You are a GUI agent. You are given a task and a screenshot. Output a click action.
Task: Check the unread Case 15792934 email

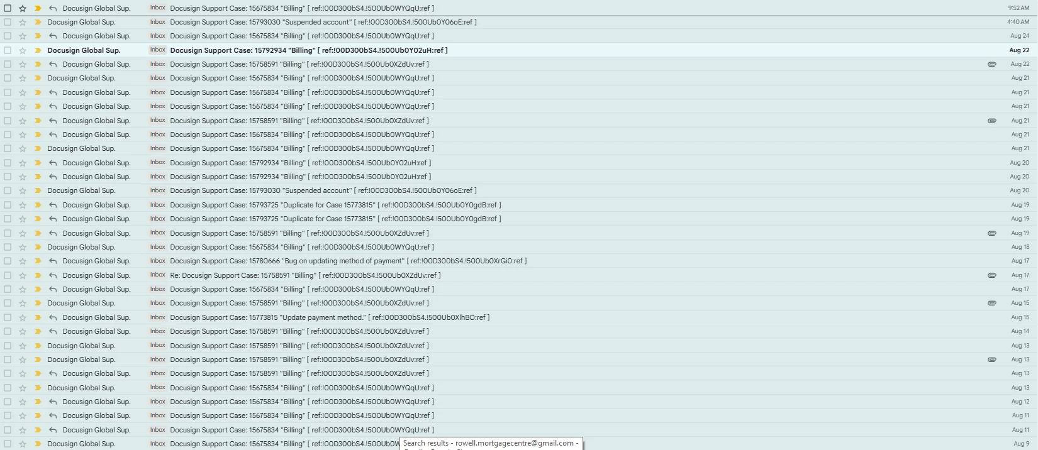pos(8,50)
